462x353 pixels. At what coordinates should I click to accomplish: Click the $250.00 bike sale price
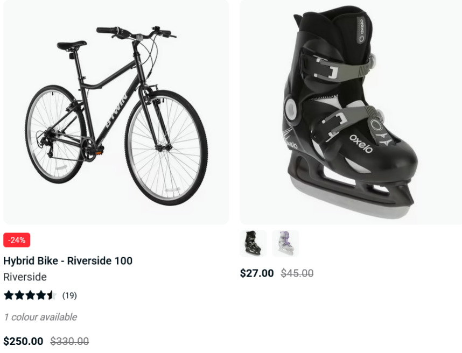(x=23, y=341)
